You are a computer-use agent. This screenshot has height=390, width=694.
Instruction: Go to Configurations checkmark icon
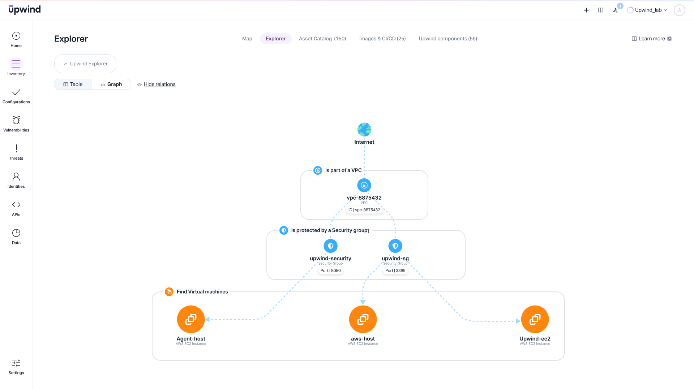coord(16,92)
